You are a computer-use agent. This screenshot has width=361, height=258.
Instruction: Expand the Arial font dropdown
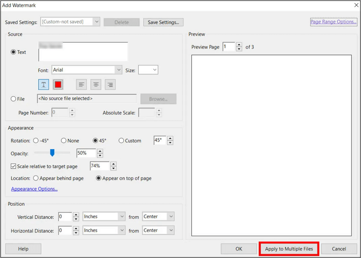pyautogui.click(x=119, y=70)
